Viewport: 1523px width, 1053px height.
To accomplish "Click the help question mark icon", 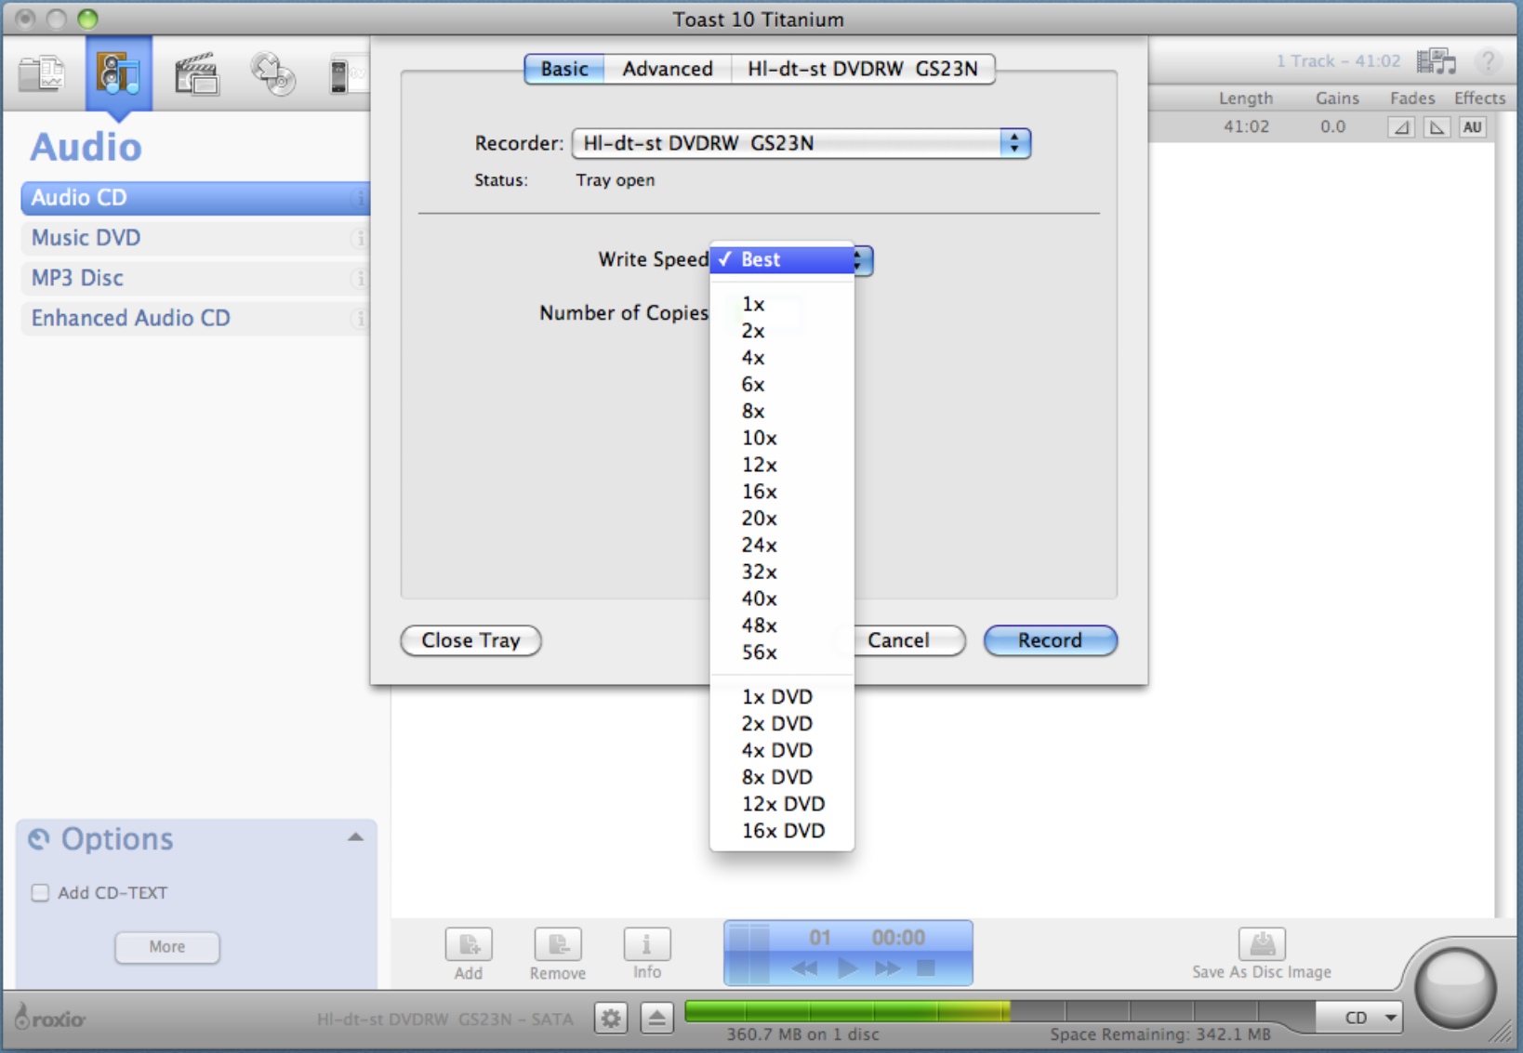I will pos(1489,61).
